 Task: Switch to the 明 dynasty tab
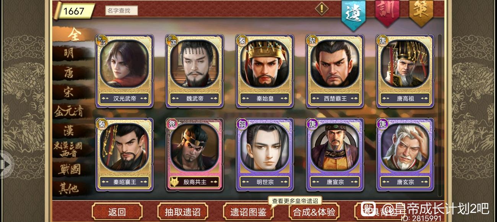pos(69,53)
